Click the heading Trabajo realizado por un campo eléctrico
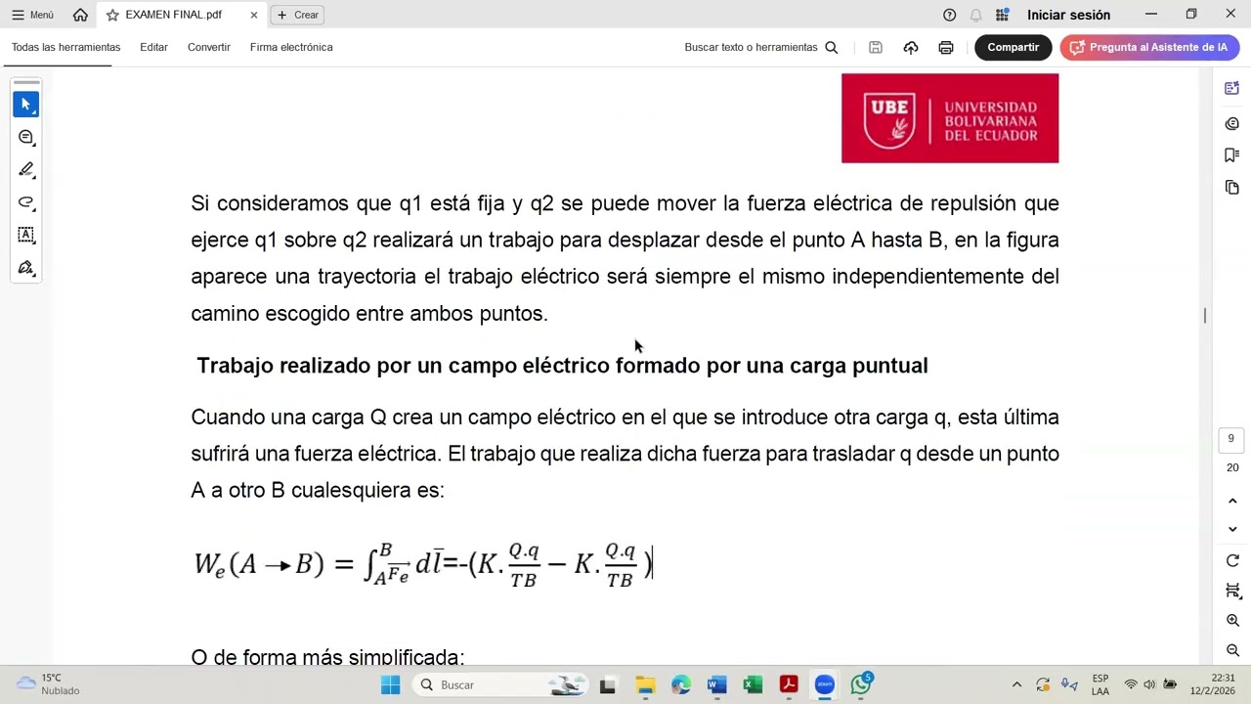Image resolution: width=1251 pixels, height=704 pixels. coord(562,366)
